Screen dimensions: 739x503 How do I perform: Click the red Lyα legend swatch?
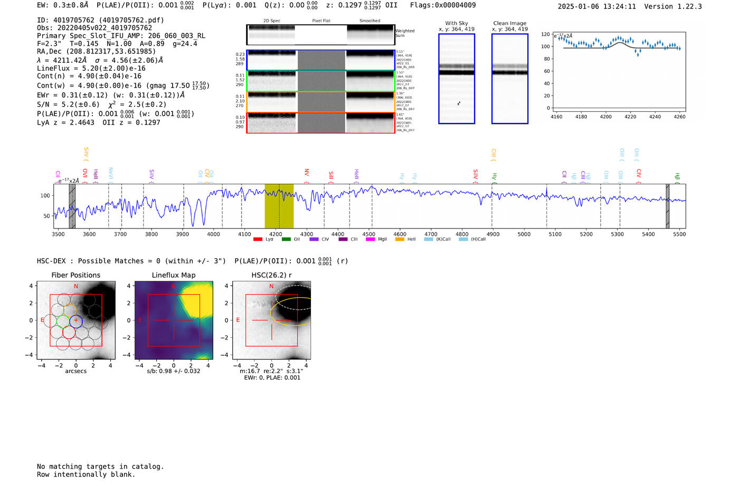[x=258, y=240]
